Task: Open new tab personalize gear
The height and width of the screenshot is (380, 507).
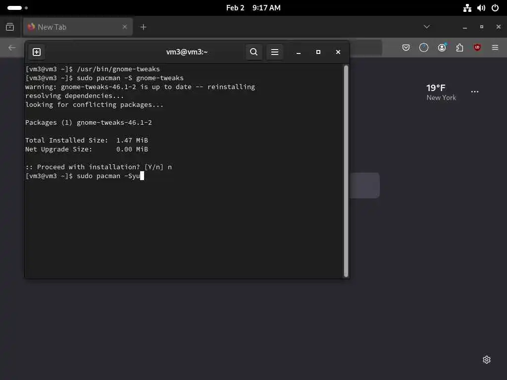Action: tap(487, 360)
